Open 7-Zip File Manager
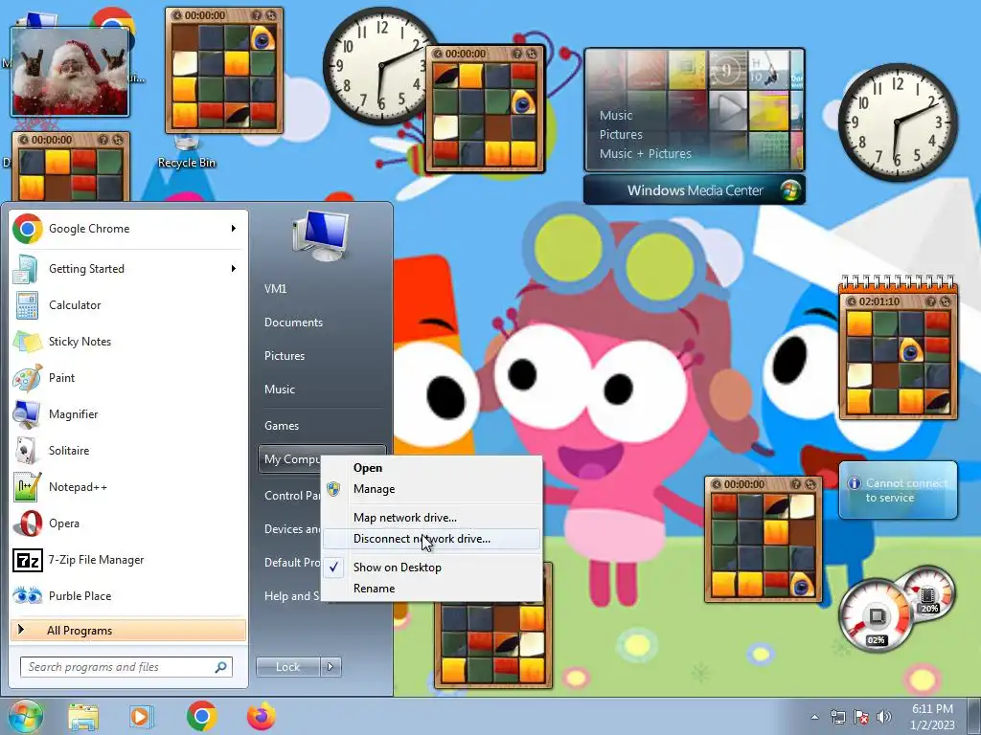The image size is (981, 735). [x=128, y=559]
